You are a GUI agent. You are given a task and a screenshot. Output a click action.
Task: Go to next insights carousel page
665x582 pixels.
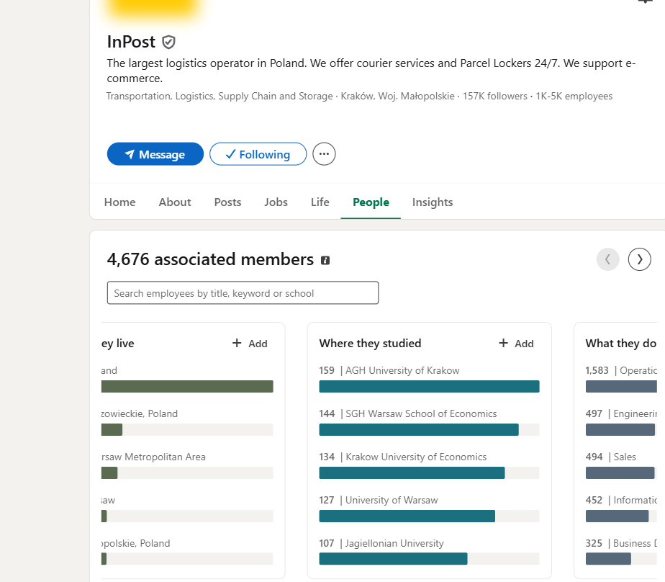(639, 259)
